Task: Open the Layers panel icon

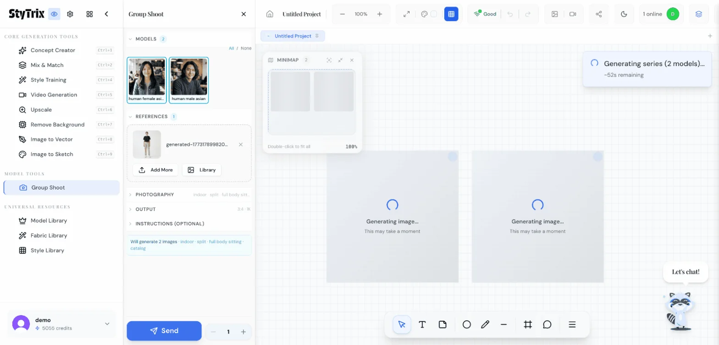Action: pos(698,14)
